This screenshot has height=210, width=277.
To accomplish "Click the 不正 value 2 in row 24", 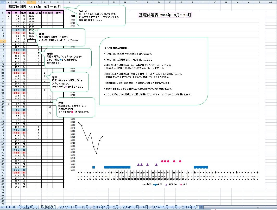I will pyautogui.click(x=44, y=73).
